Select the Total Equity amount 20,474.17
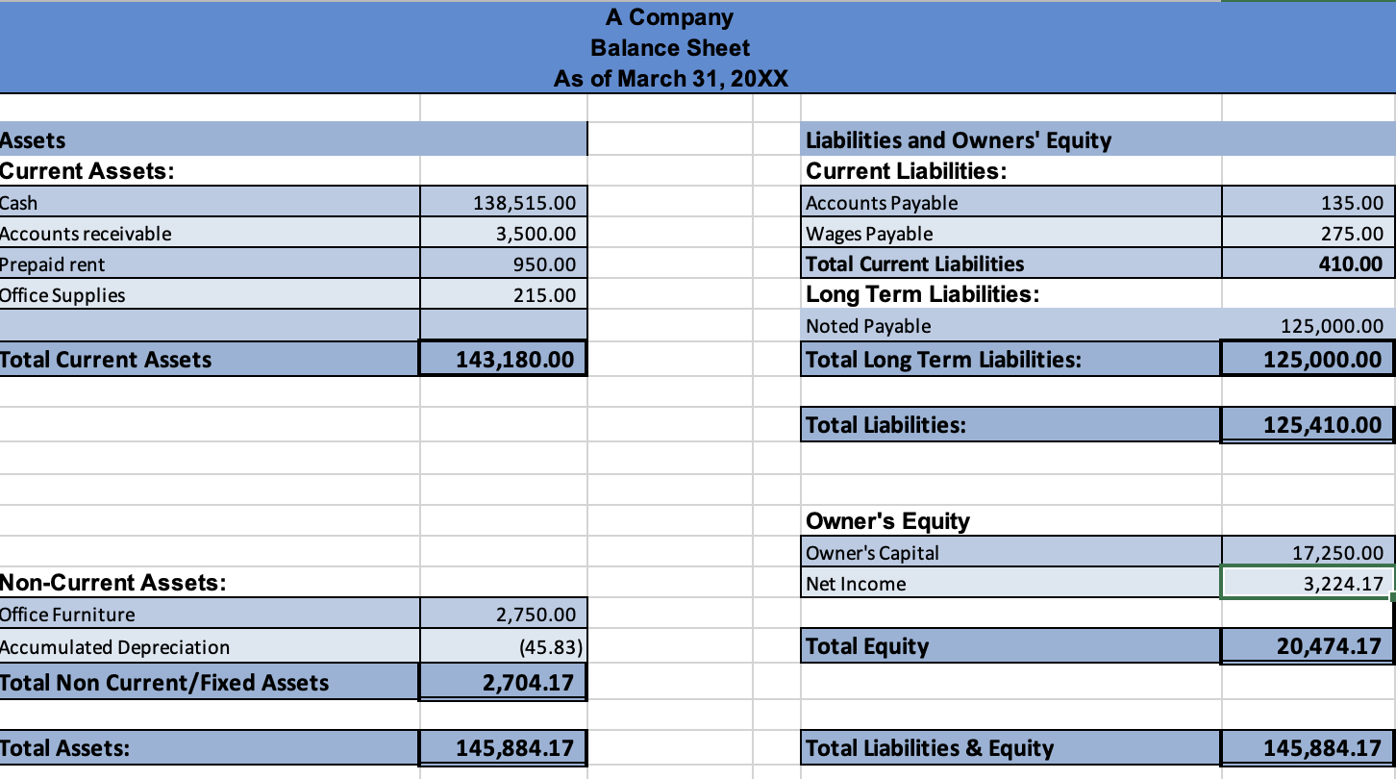Image resolution: width=1396 pixels, height=779 pixels. (1308, 645)
